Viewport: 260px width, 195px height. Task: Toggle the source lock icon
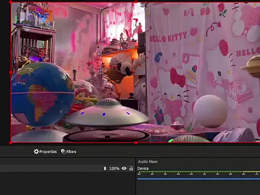click(x=131, y=168)
